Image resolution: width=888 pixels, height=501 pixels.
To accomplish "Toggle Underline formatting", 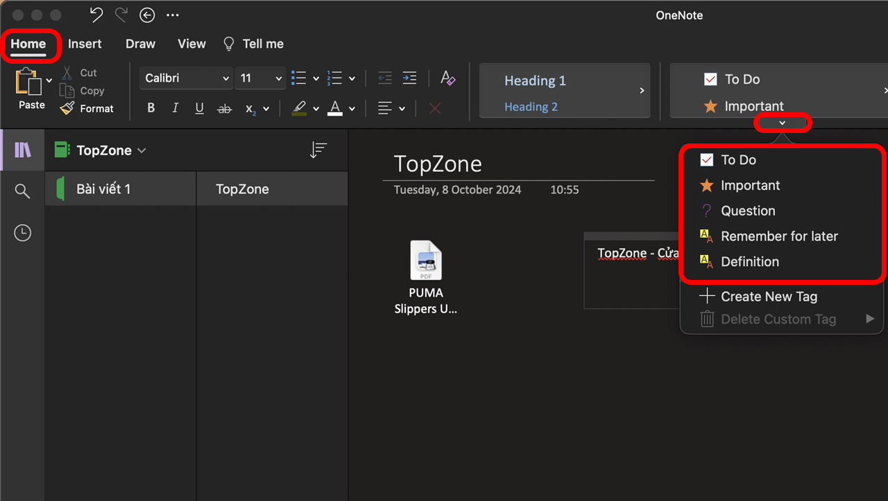I will click(x=200, y=108).
